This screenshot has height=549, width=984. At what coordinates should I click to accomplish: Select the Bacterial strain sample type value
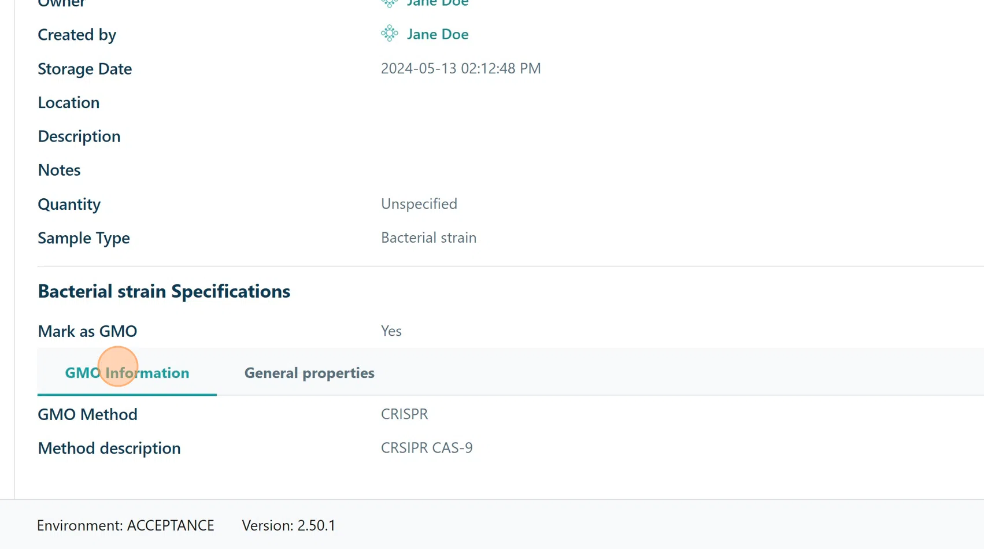[428, 238]
